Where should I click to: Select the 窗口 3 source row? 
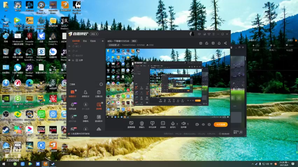[x=86, y=46]
